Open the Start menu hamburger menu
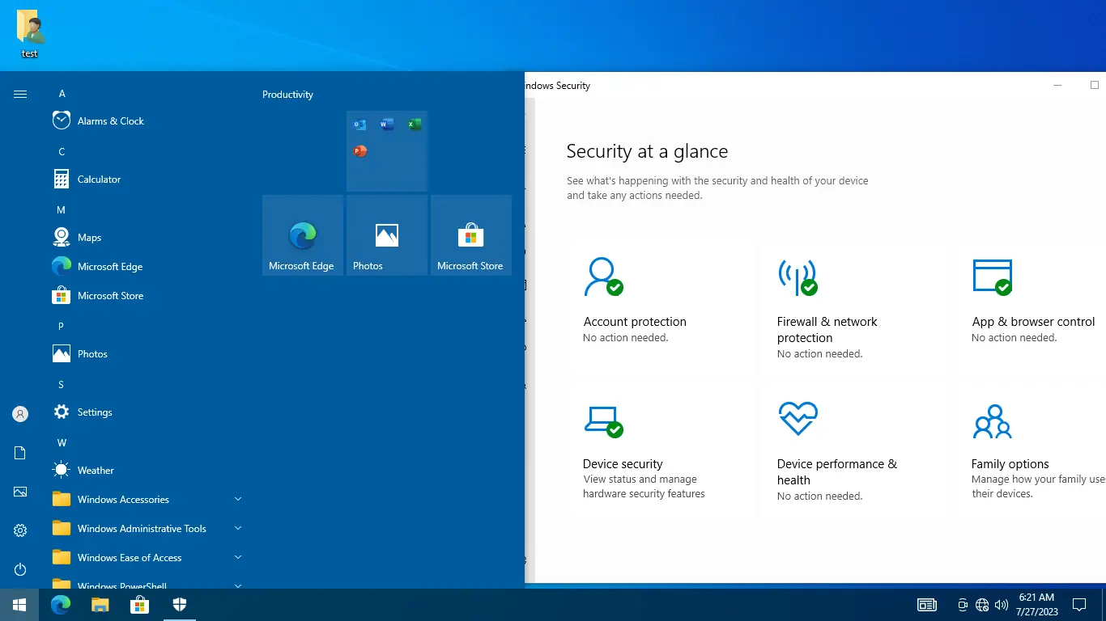 (x=19, y=93)
